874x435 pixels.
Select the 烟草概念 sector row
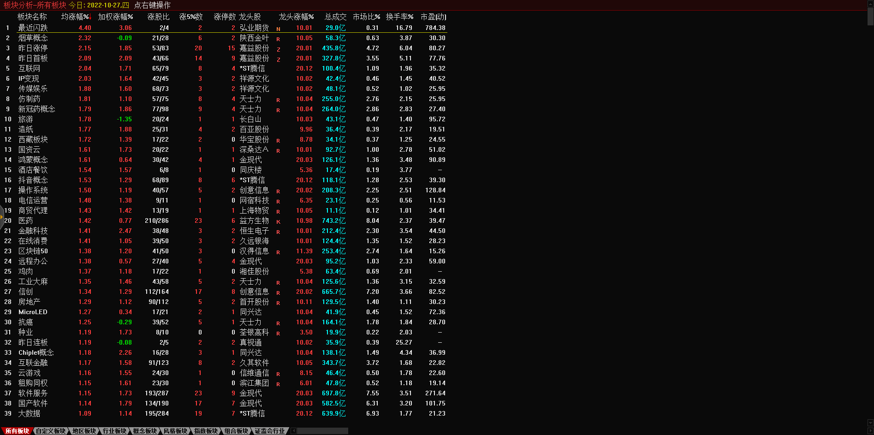point(33,38)
